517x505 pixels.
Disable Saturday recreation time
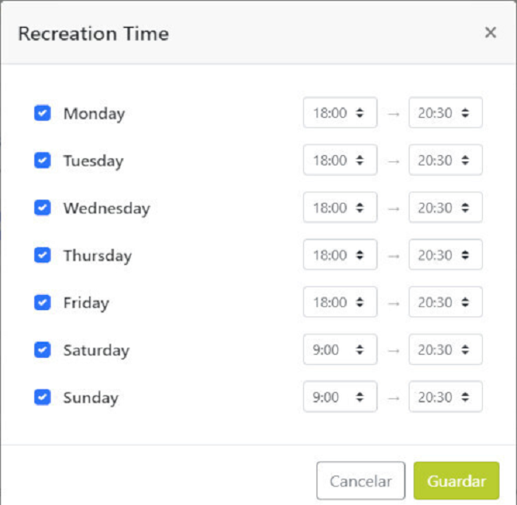pos(42,350)
